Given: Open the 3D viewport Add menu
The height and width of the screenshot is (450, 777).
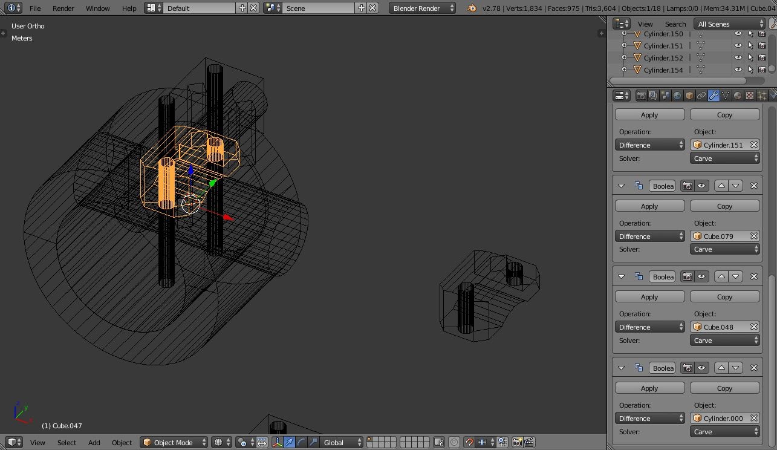Looking at the screenshot, I should pos(94,442).
